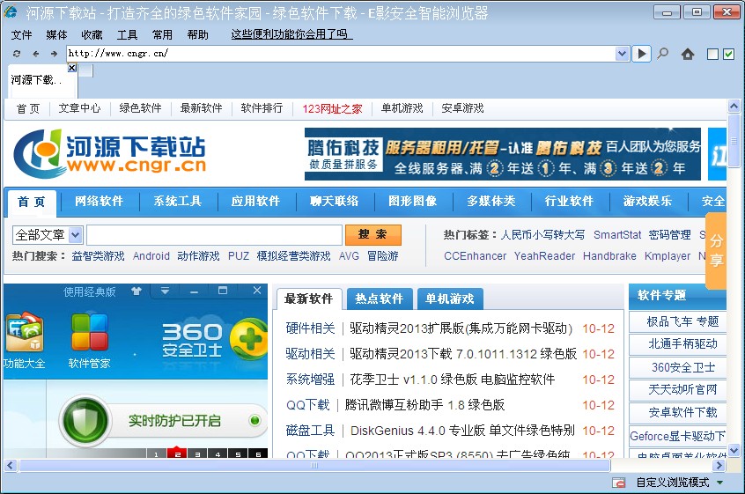Open a new blank tab button

pos(86,70)
